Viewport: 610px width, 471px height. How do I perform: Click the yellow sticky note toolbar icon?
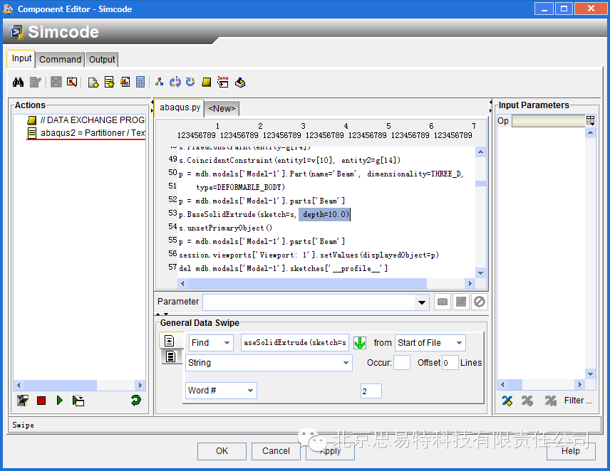pos(207,82)
